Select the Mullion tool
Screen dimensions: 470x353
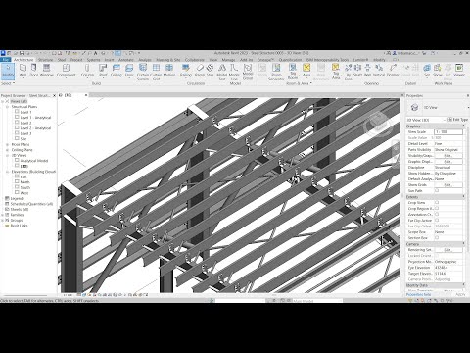pos(169,71)
